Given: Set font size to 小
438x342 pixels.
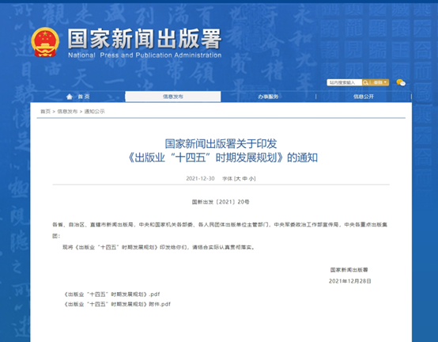Looking at the screenshot, I should tap(251, 178).
